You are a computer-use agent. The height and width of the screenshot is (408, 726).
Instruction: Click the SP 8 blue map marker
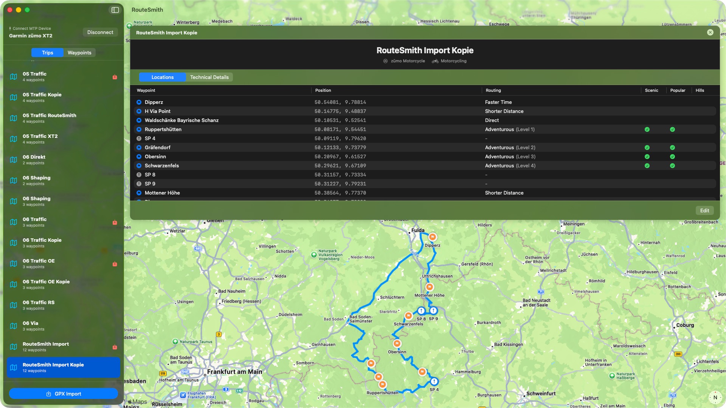pos(421,311)
